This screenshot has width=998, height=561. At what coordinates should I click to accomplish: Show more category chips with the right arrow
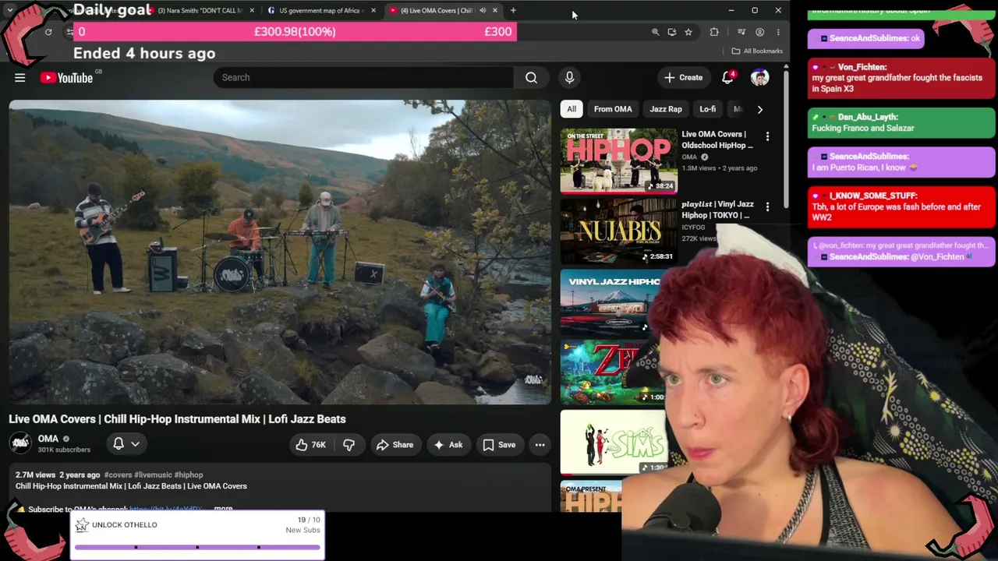pyautogui.click(x=760, y=109)
